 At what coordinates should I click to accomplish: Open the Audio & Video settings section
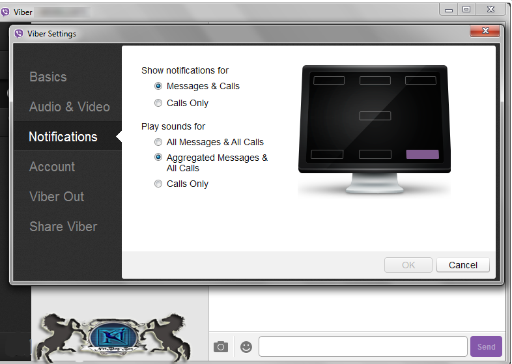69,107
